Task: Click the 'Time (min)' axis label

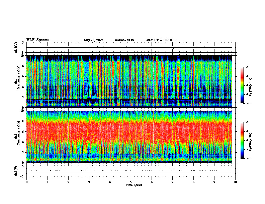Action: [x=134, y=185]
